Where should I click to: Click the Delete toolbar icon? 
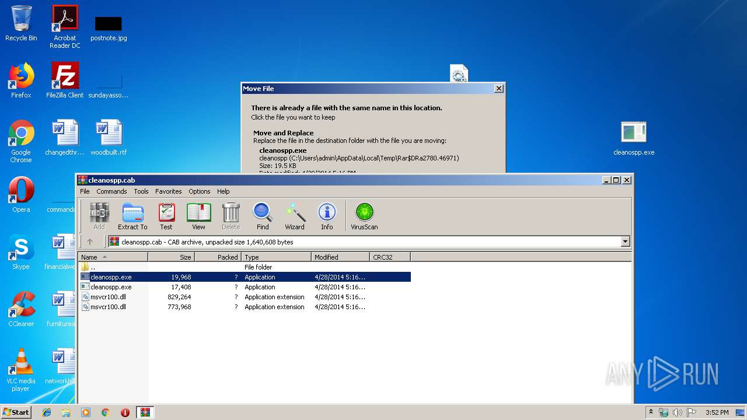[231, 216]
